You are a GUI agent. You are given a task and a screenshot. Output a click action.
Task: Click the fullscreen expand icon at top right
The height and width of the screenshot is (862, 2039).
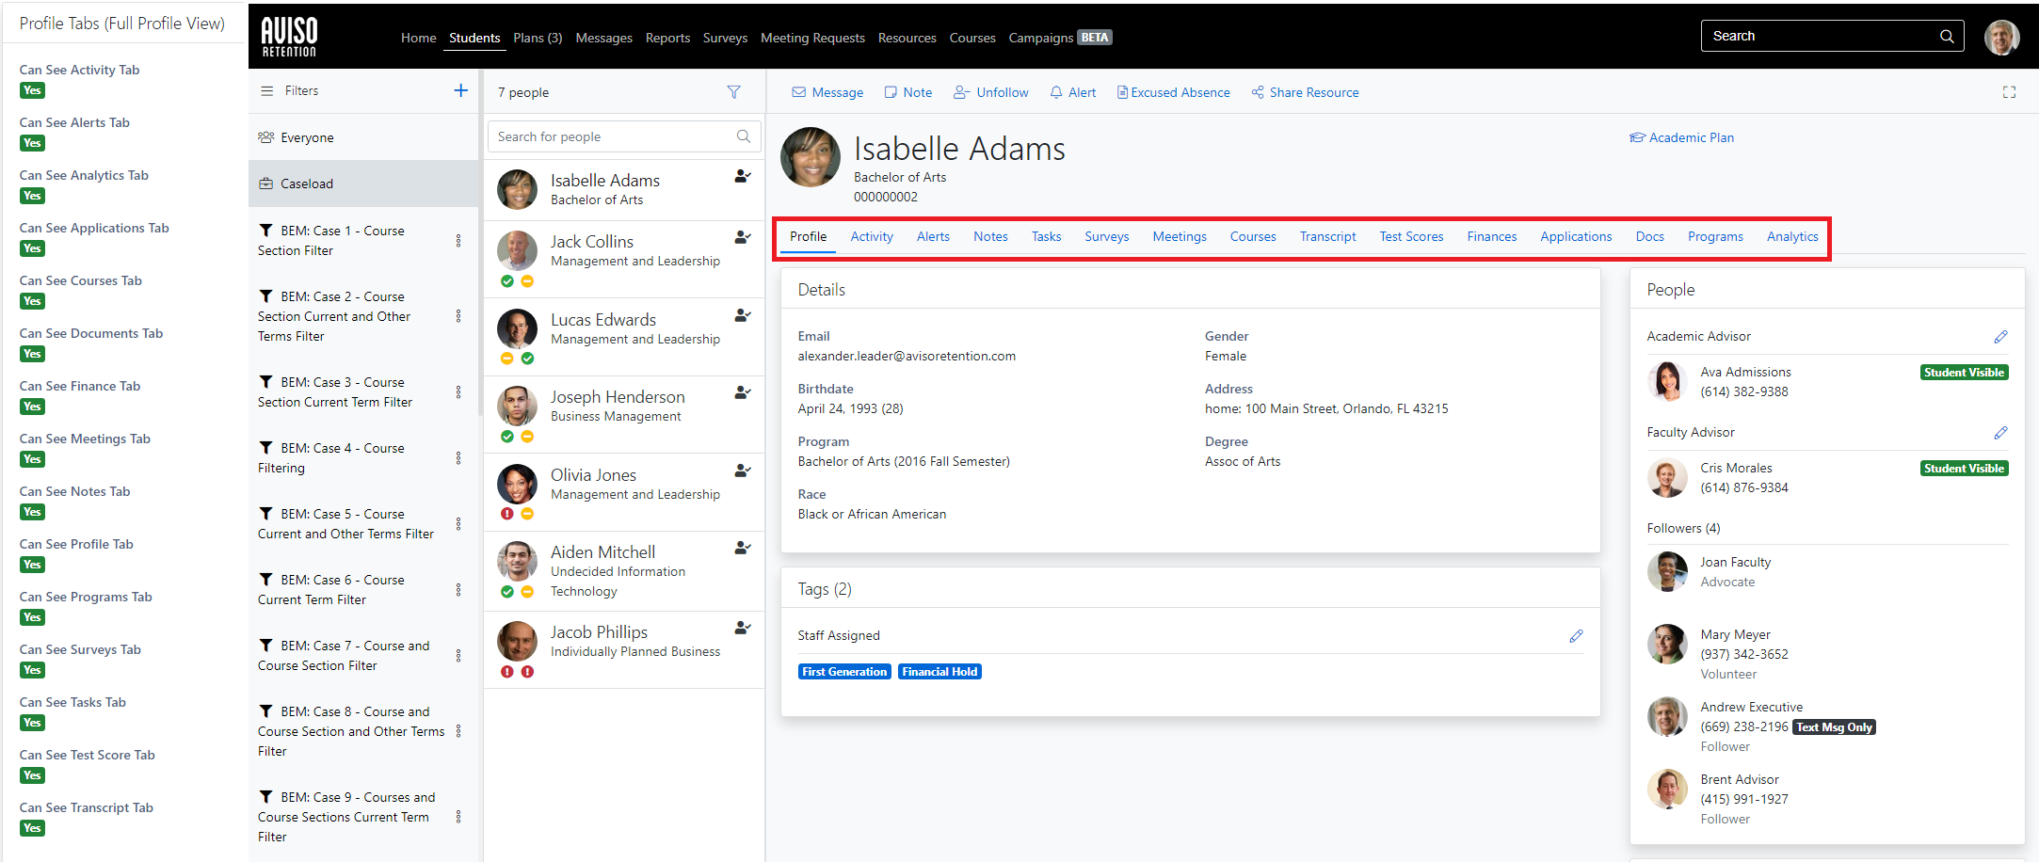(x=2009, y=92)
